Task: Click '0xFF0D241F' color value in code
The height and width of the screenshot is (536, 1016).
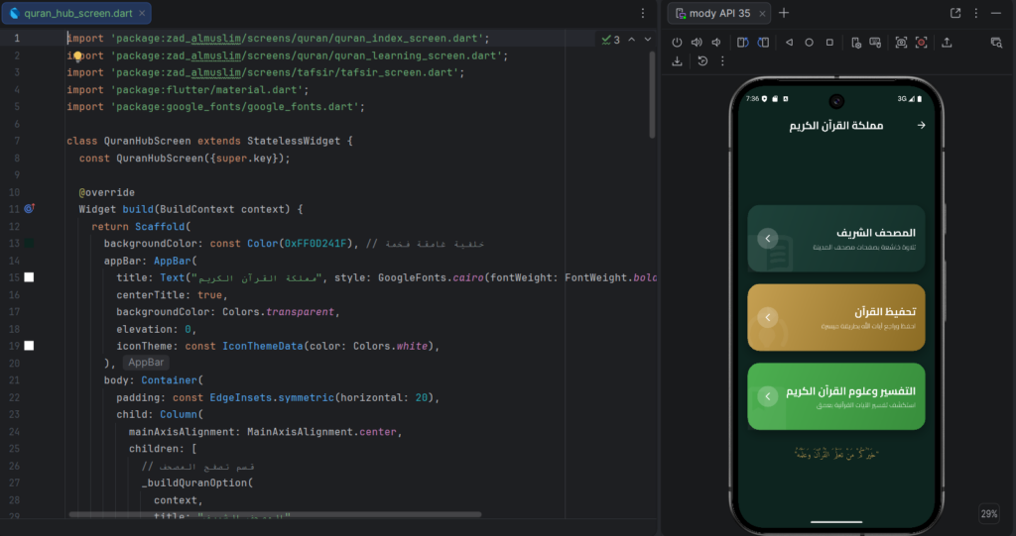Action: coord(315,244)
